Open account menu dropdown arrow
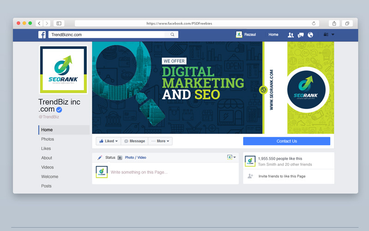Viewport: 369px width, 231px height. (x=333, y=34)
